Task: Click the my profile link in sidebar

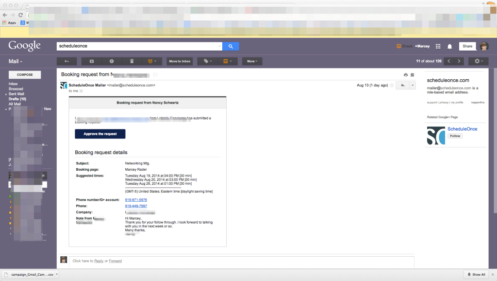Action: coord(457,103)
